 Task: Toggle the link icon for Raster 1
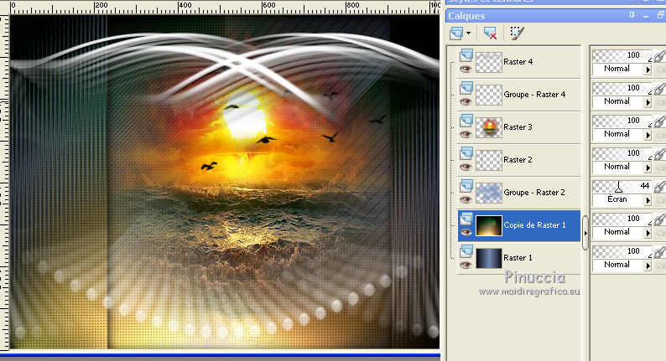pos(659,252)
